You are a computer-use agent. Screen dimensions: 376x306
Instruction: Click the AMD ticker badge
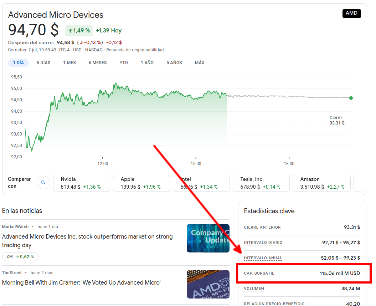[x=351, y=14]
